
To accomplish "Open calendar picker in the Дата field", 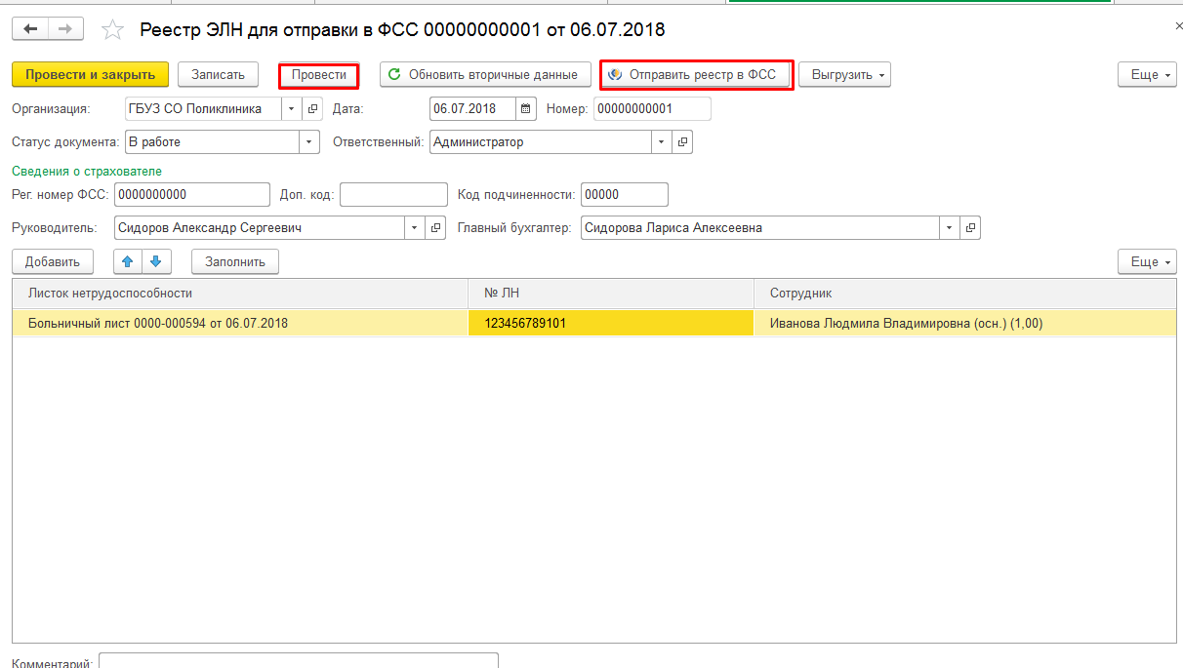I will [526, 109].
